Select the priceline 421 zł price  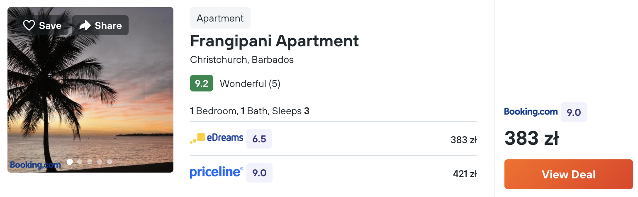[x=465, y=174]
